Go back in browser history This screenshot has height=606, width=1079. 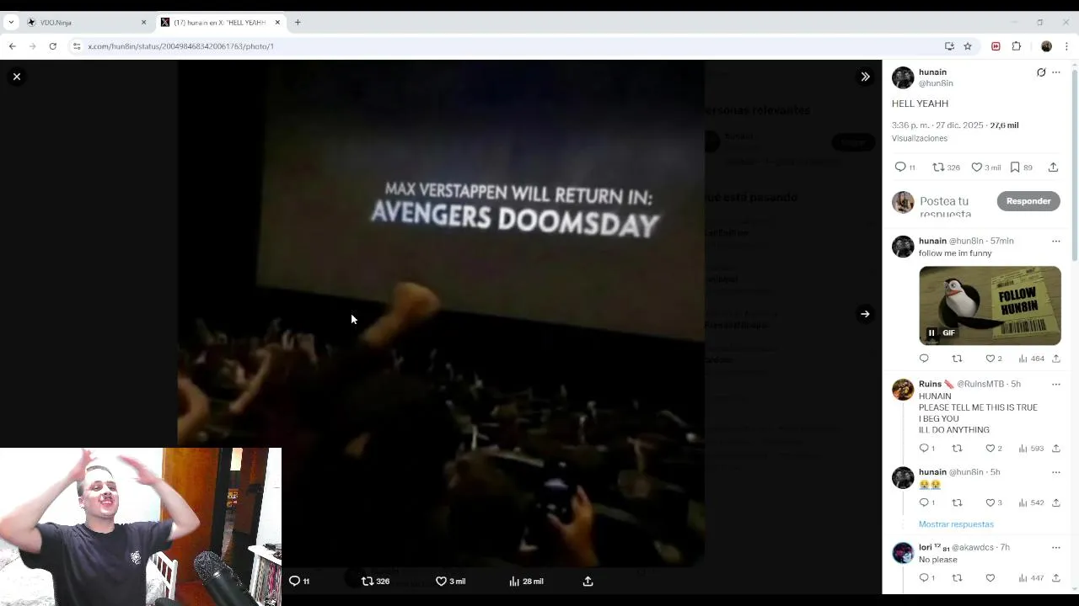(x=13, y=46)
